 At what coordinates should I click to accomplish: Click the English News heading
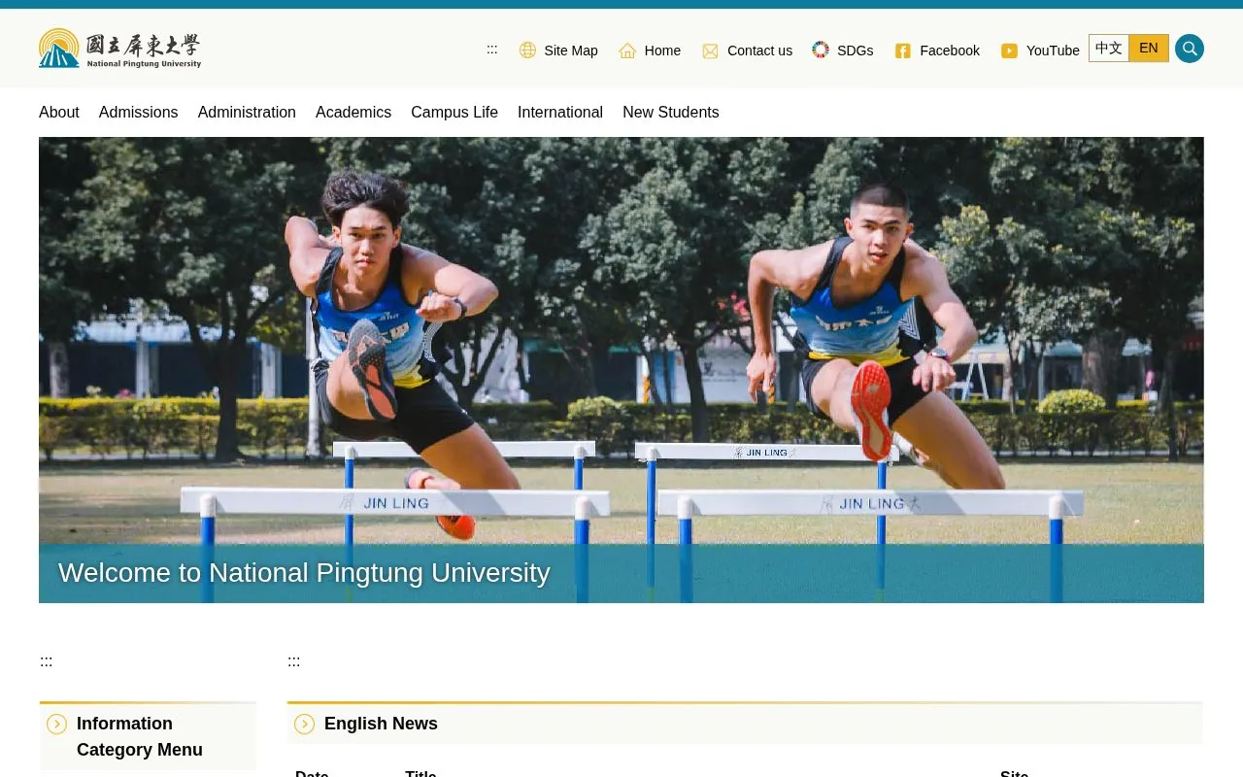381,724
